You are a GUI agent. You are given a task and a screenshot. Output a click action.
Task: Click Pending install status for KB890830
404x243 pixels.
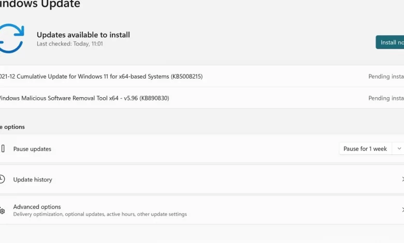386,98
